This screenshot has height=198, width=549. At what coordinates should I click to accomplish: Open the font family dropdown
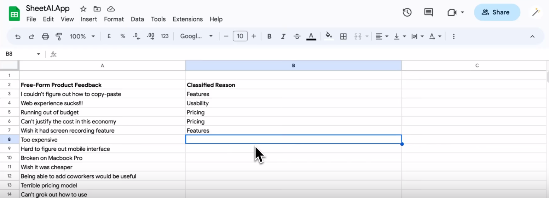(x=196, y=36)
